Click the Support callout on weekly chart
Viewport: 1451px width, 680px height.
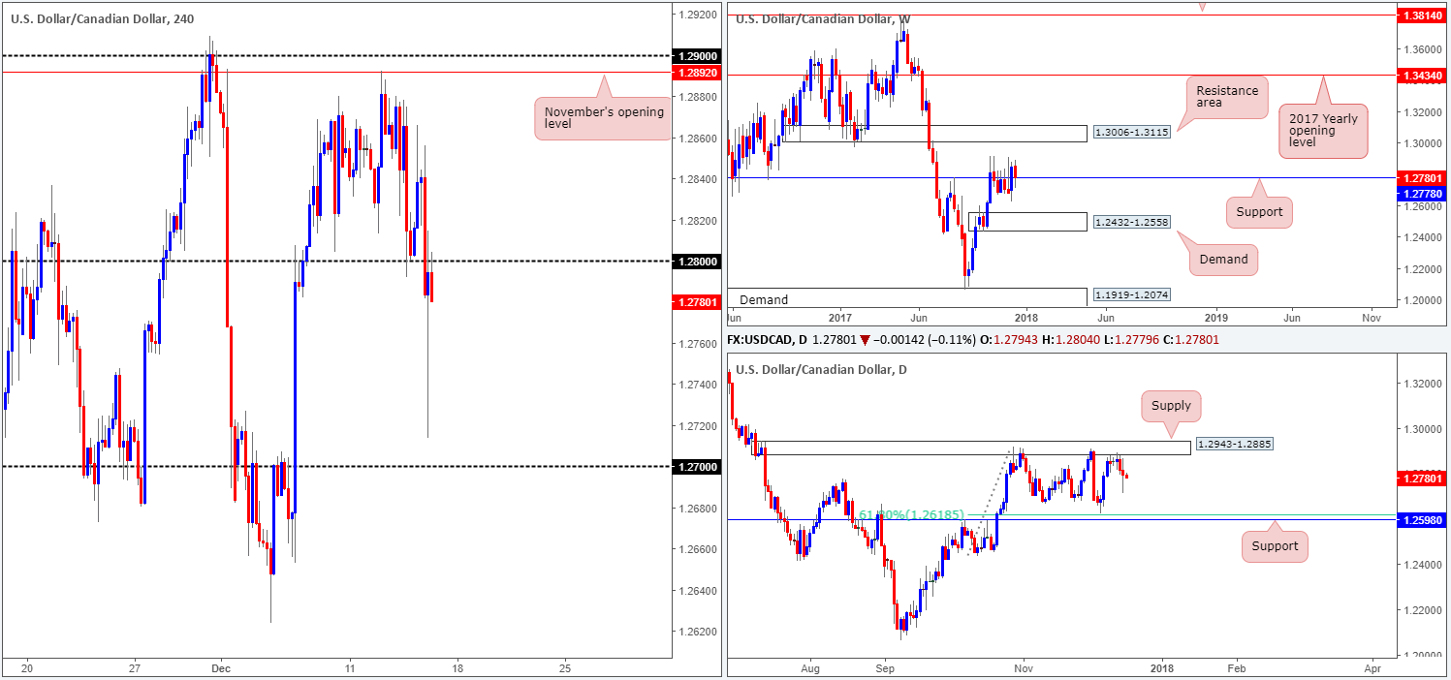tap(1260, 211)
